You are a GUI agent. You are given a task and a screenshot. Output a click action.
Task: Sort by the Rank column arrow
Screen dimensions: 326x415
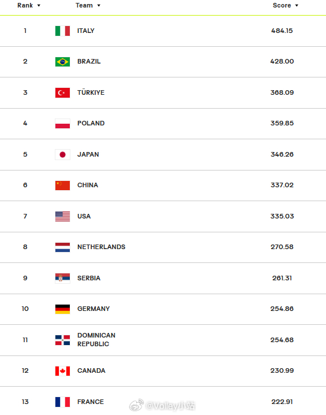39,6
